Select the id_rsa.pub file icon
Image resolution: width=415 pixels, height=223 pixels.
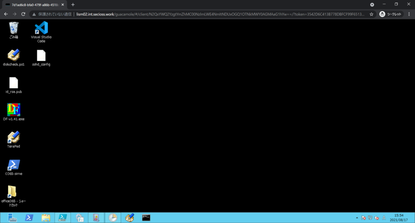tap(14, 83)
